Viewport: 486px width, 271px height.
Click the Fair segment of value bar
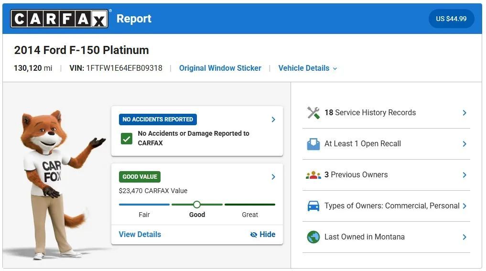pos(144,205)
